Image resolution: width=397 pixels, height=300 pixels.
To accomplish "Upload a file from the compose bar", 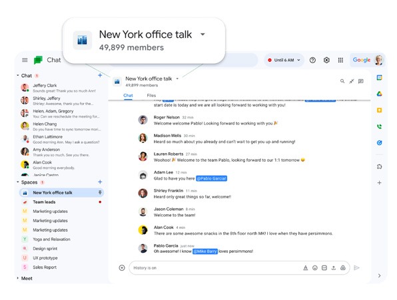I will point(334,267).
